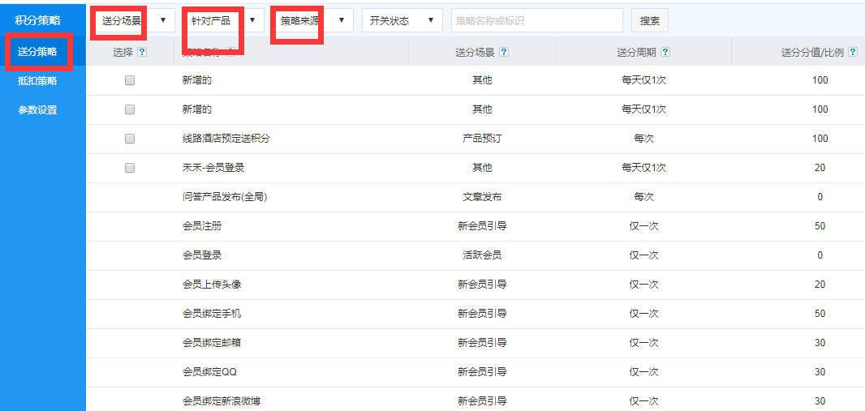Click the 积分策略 sidebar header
865x411 pixels.
click(37, 20)
